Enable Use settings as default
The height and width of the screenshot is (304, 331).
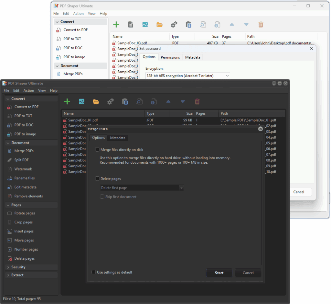[93, 272]
